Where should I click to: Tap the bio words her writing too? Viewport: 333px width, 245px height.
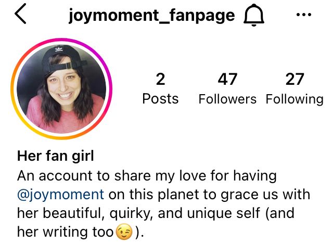65,232
